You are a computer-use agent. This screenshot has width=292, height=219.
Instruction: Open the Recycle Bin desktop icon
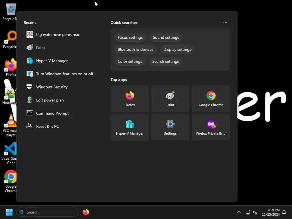tap(9, 11)
